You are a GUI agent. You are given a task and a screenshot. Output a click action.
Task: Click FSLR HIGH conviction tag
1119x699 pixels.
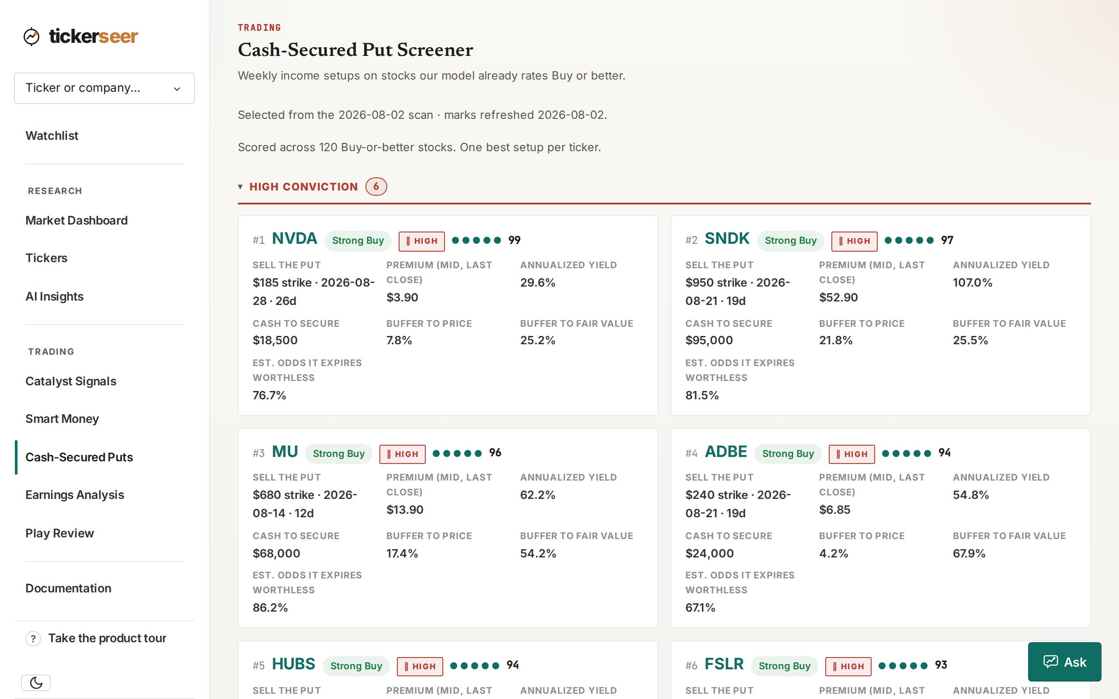coord(848,667)
